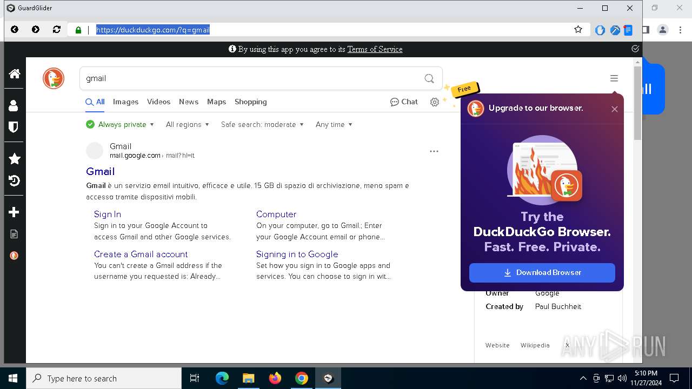Screen dimensions: 692x389
Task: Click the Windows taskbar search box
Action: point(104,378)
